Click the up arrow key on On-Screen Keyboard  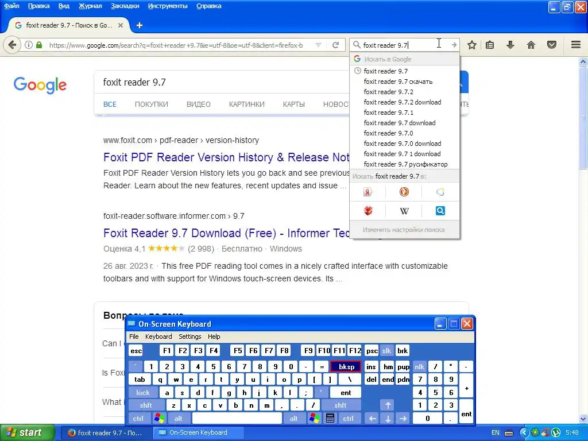388,405
